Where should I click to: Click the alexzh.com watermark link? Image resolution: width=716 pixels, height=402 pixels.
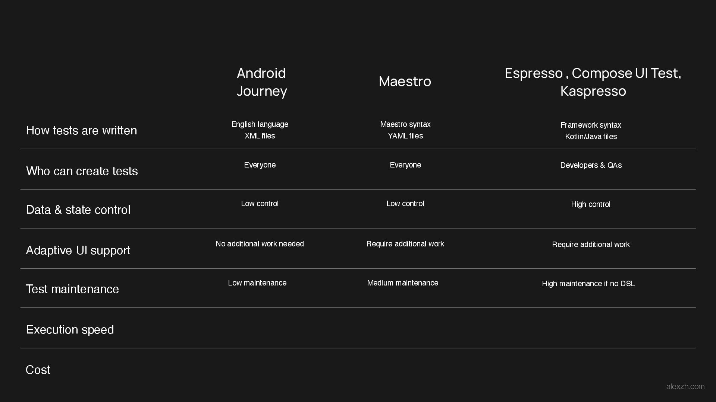click(x=685, y=386)
